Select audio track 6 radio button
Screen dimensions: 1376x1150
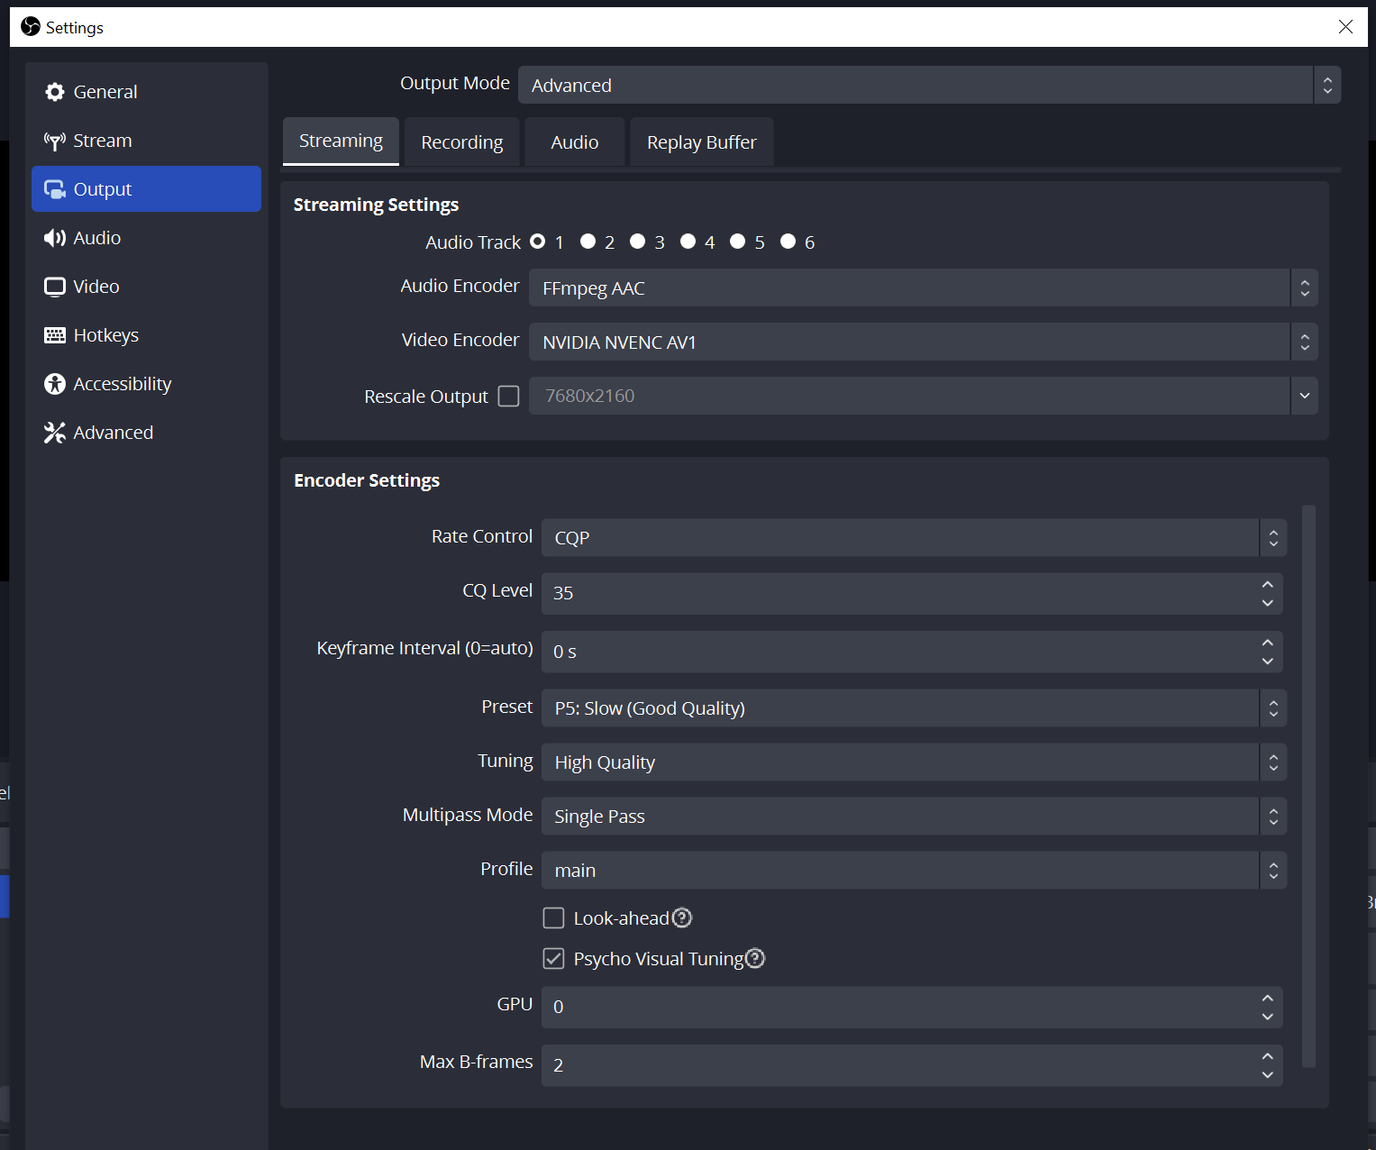(x=788, y=242)
